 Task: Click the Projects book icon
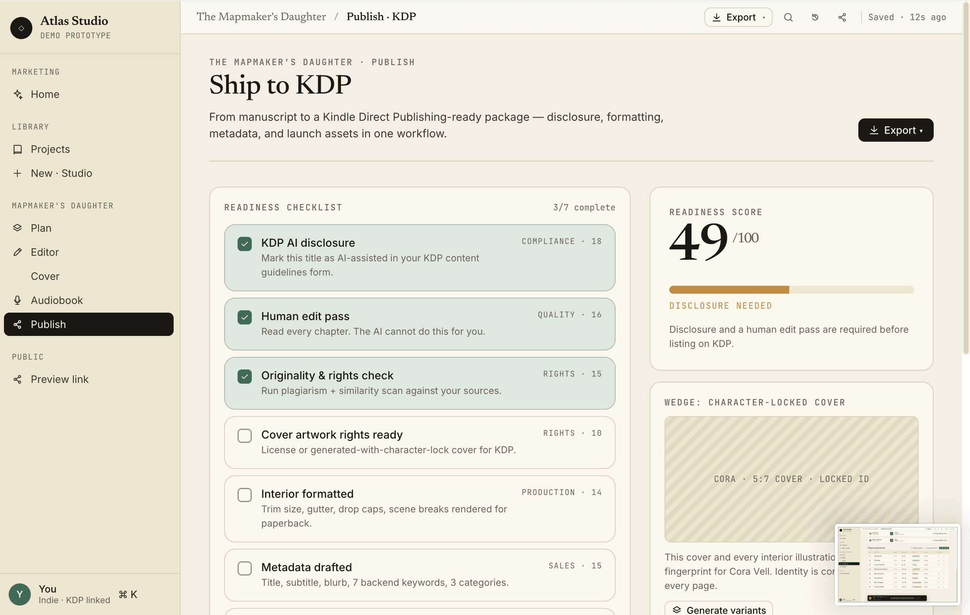[x=17, y=149]
